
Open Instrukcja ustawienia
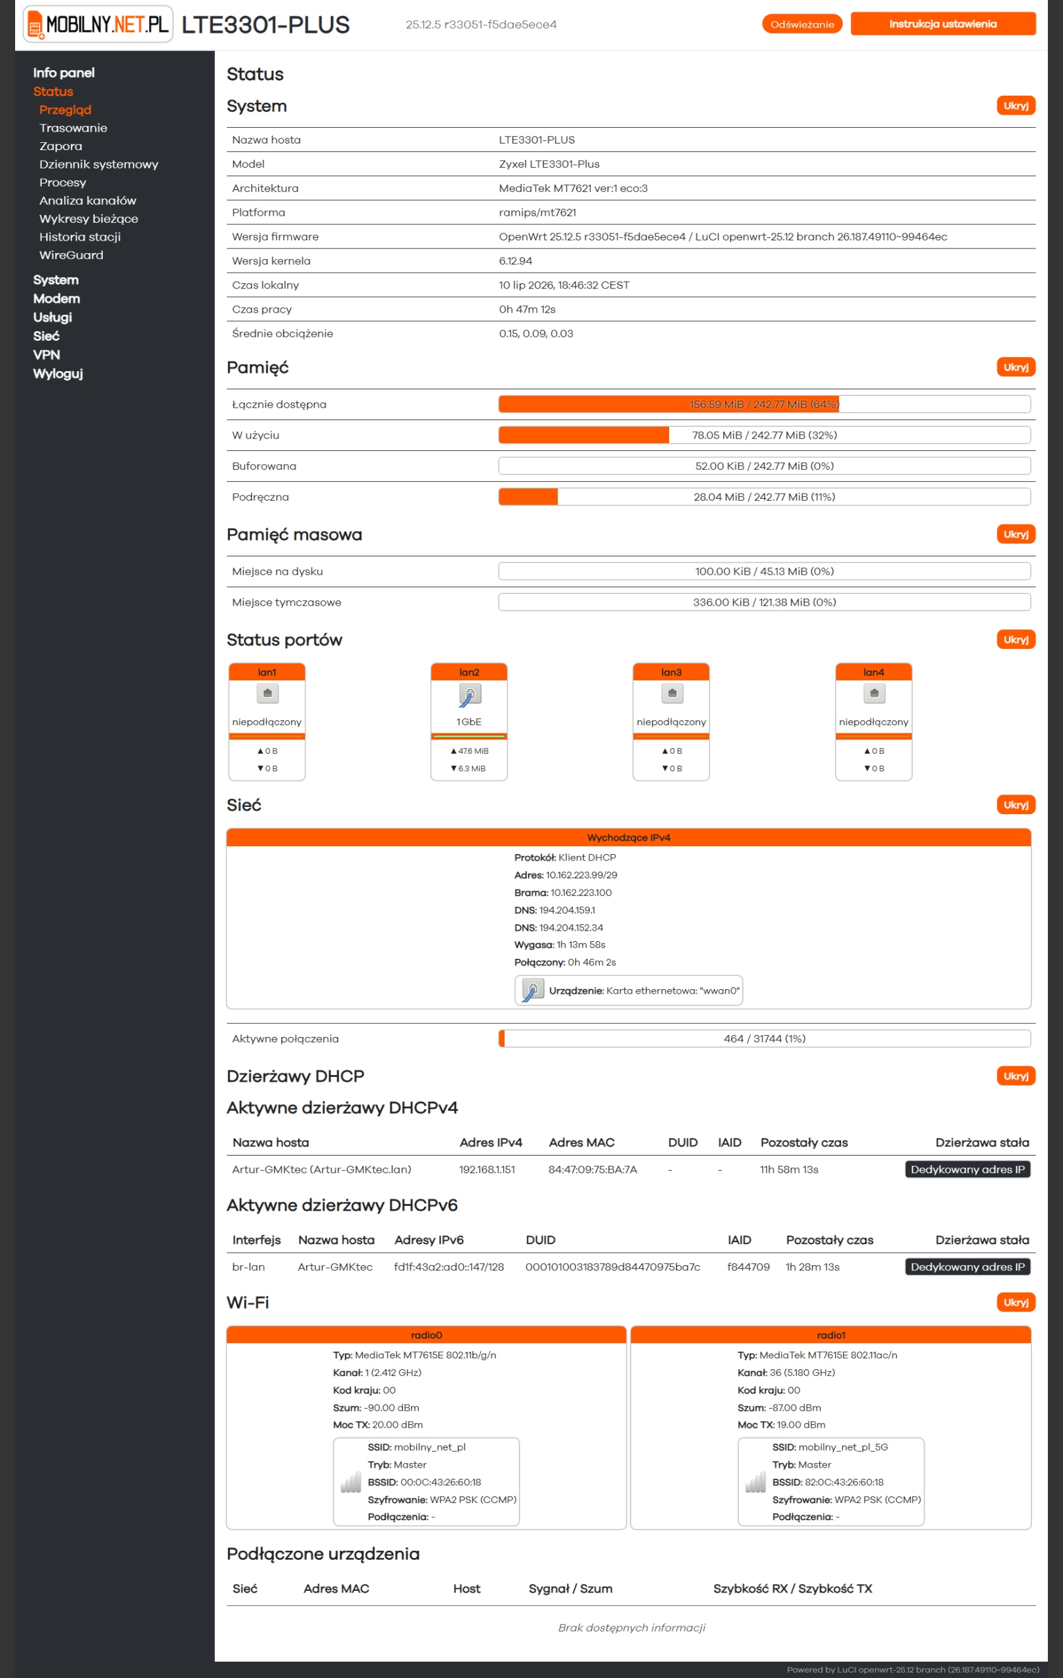pyautogui.click(x=942, y=24)
